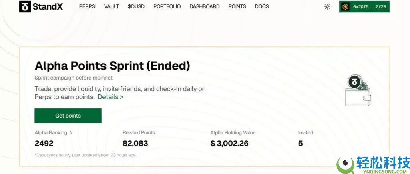This screenshot has width=410, height=174.
Task: Open the DOCS link in navigation
Action: 262,7
